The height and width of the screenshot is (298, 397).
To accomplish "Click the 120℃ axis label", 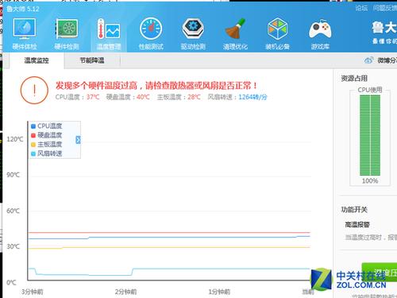I will coord(15,139).
